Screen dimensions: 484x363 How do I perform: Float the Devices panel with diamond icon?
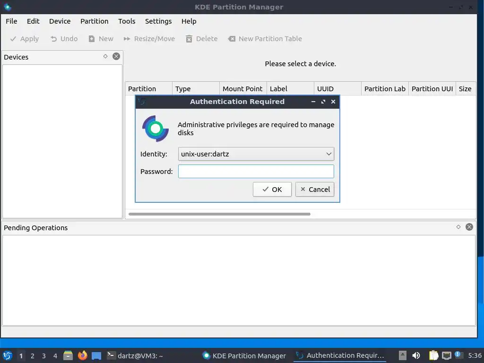click(x=105, y=57)
